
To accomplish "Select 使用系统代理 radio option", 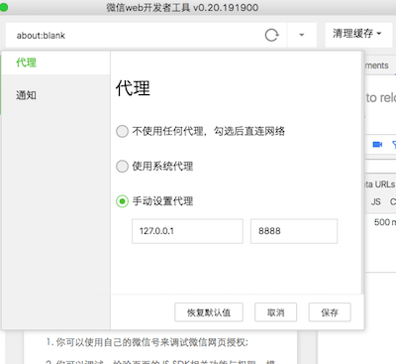I will [122, 166].
